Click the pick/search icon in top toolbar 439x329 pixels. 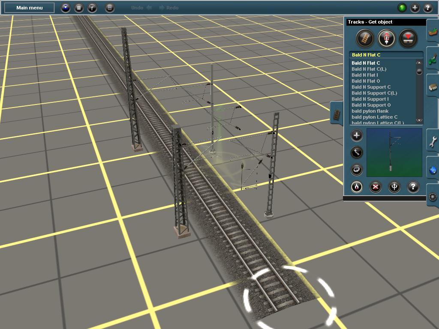click(92, 8)
